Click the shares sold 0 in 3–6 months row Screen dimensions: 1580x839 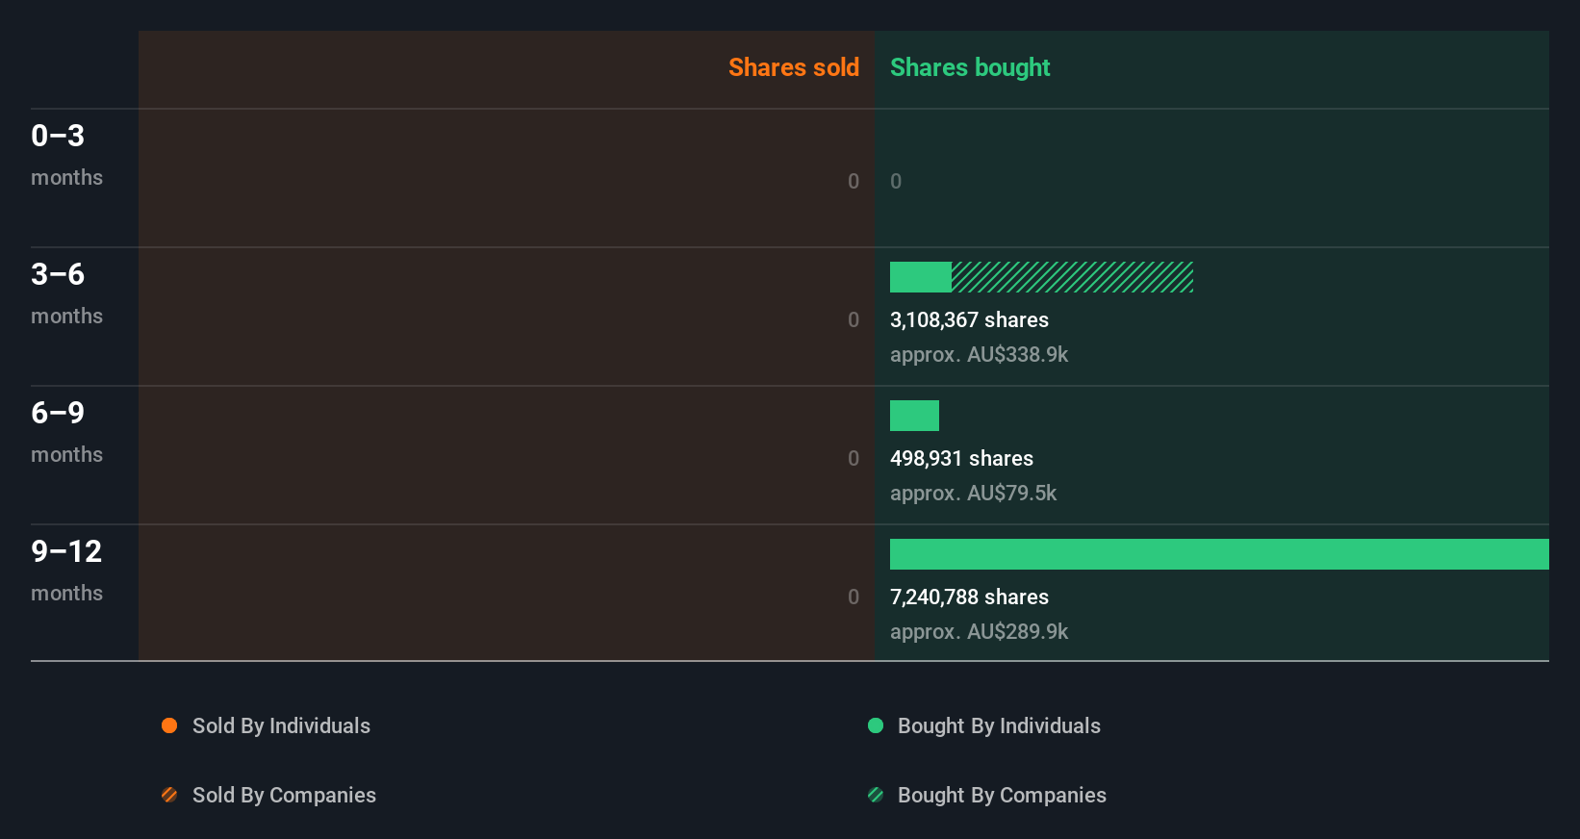(x=854, y=320)
